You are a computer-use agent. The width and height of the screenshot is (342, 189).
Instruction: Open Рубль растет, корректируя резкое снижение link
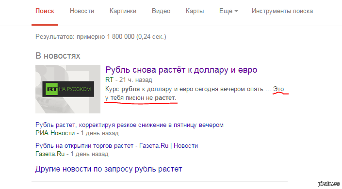(x=130, y=125)
